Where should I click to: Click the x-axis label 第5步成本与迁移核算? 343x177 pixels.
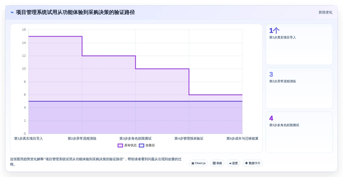point(242,139)
